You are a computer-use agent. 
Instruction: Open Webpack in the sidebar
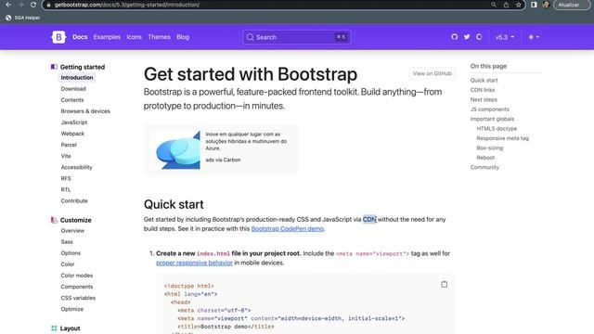pyautogui.click(x=72, y=134)
